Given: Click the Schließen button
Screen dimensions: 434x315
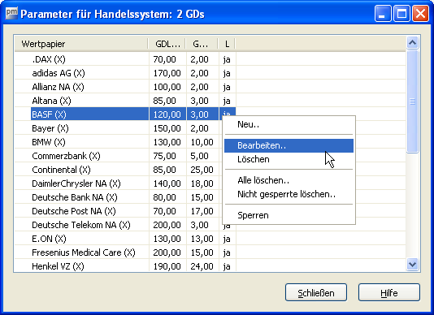Looking at the screenshot, I should tap(316, 292).
